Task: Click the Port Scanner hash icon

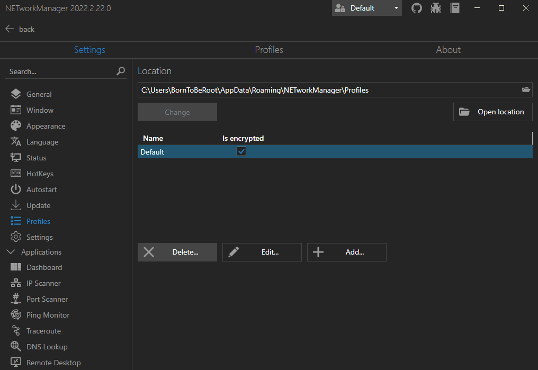Action: pos(16,299)
